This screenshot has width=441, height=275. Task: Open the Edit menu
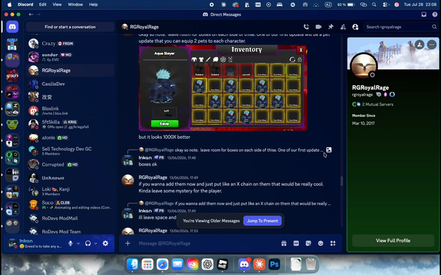click(x=43, y=5)
